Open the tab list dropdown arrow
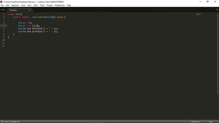 217,10
